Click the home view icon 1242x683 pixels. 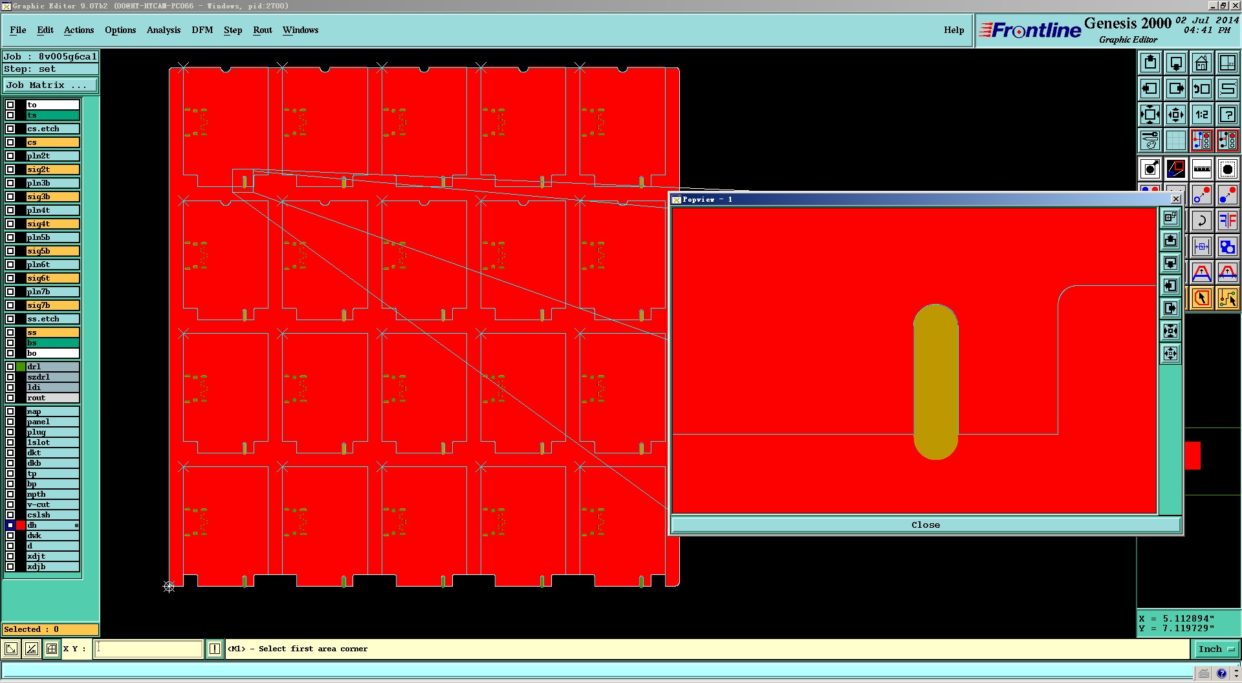click(x=1202, y=63)
